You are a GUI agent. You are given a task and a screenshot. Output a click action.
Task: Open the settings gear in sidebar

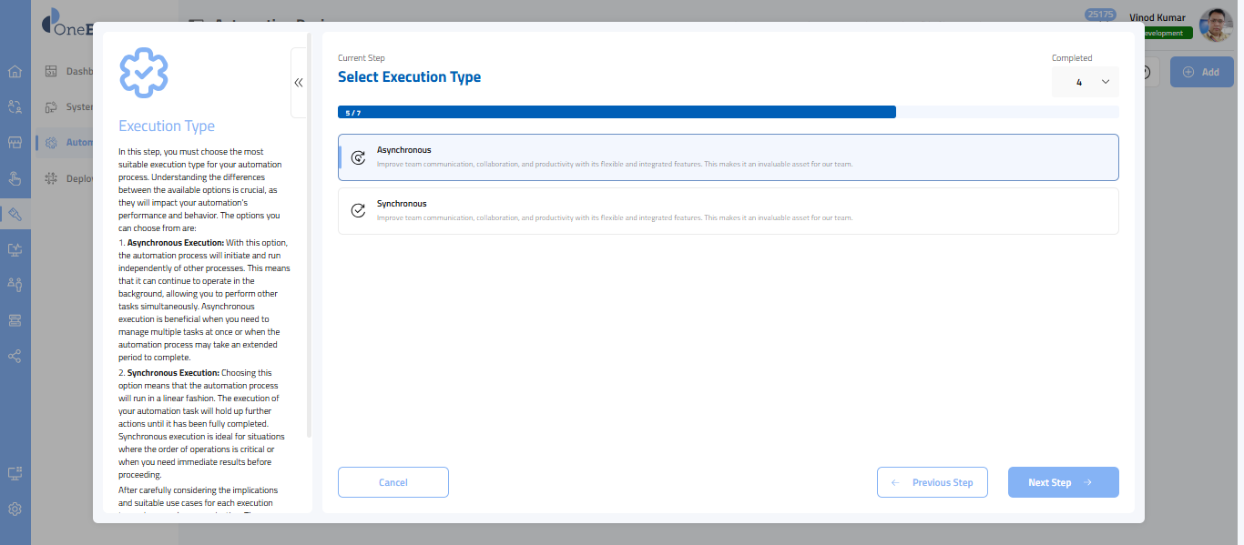click(15, 509)
